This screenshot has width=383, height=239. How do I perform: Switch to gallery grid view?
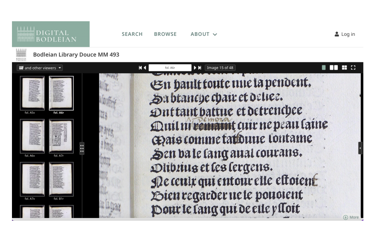(344, 68)
